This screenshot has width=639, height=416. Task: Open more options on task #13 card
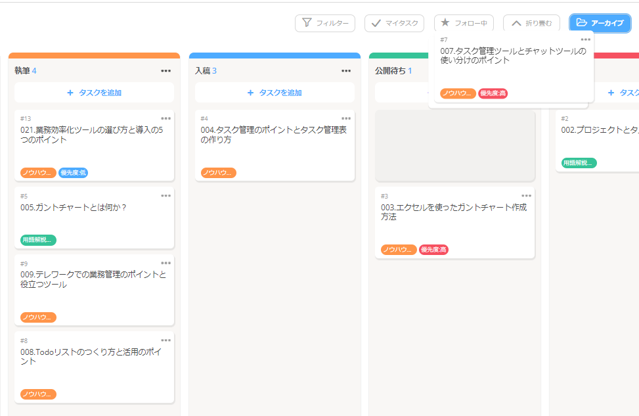click(166, 118)
